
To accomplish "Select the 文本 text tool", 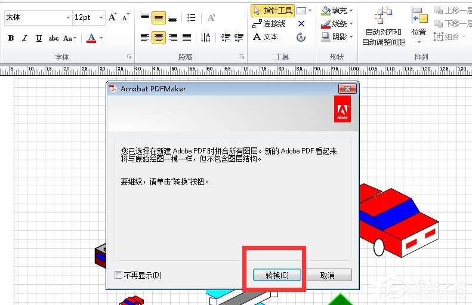I will pos(265,37).
